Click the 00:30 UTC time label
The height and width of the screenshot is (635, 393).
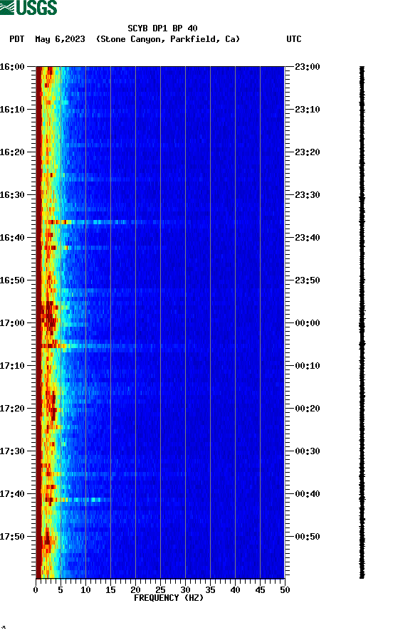[308, 451]
